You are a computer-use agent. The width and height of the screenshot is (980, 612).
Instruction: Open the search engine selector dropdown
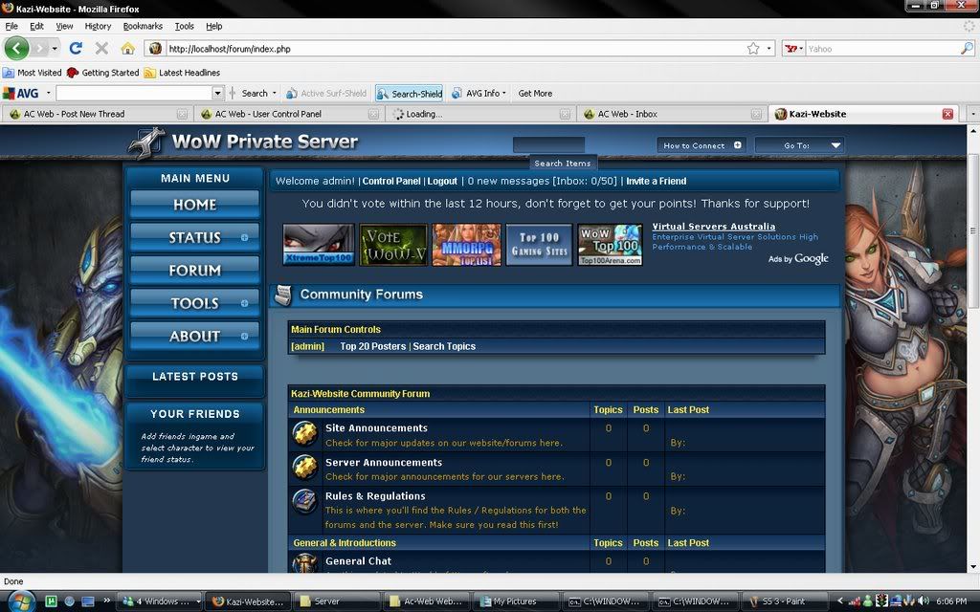click(793, 48)
